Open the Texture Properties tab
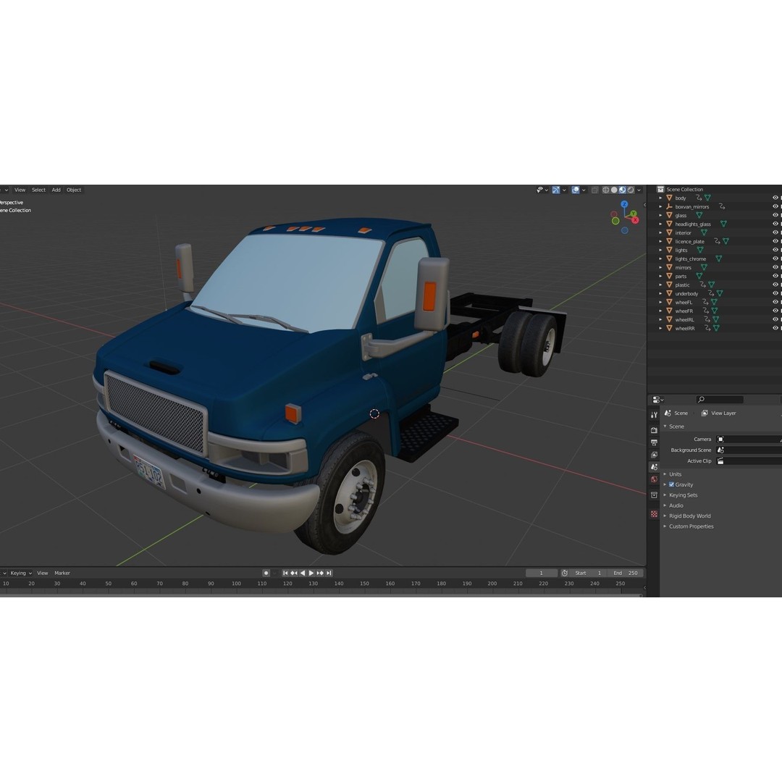Image resolution: width=782 pixels, height=782 pixels. point(654,506)
